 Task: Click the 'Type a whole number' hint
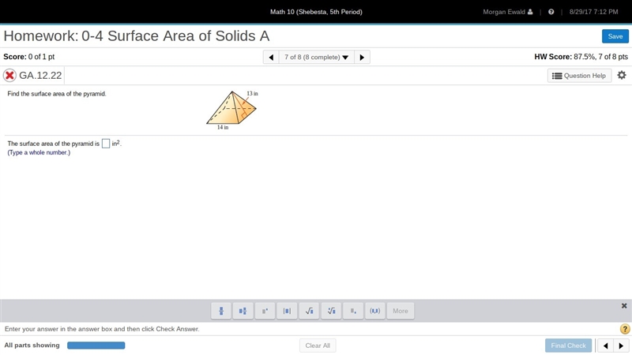coord(39,152)
